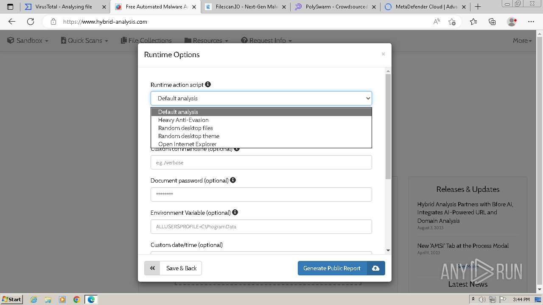
Task: Click the Environment Variable input field
Action: [x=261, y=227]
